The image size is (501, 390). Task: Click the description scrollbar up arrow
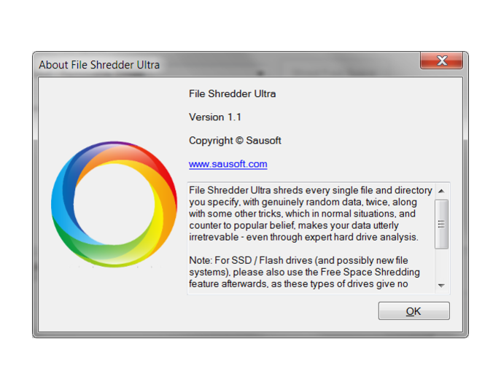pyautogui.click(x=442, y=191)
